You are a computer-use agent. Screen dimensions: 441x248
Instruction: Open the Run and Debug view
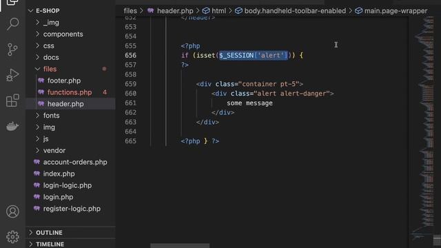click(x=12, y=75)
